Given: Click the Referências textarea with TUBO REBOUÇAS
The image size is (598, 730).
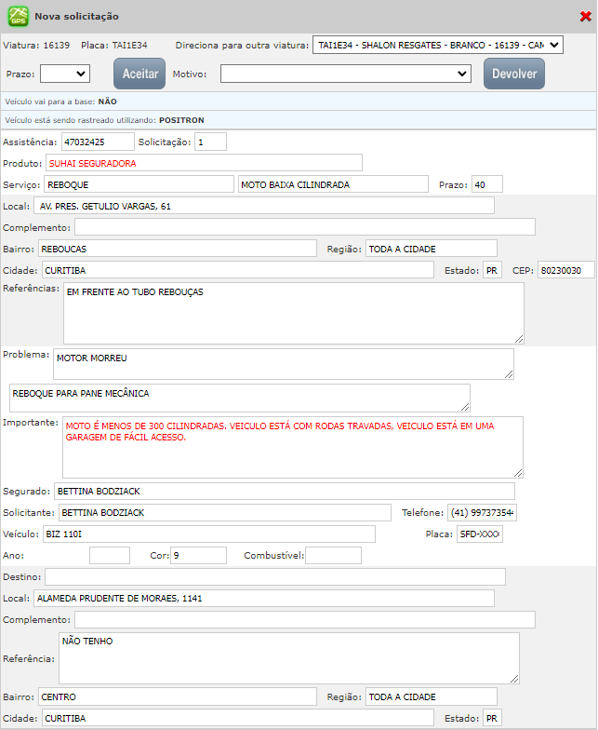Looking at the screenshot, I should point(293,313).
